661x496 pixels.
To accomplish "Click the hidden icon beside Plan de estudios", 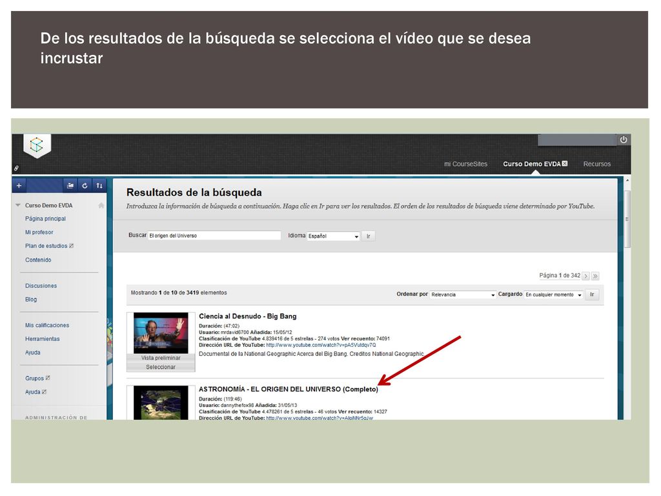I will [x=71, y=246].
